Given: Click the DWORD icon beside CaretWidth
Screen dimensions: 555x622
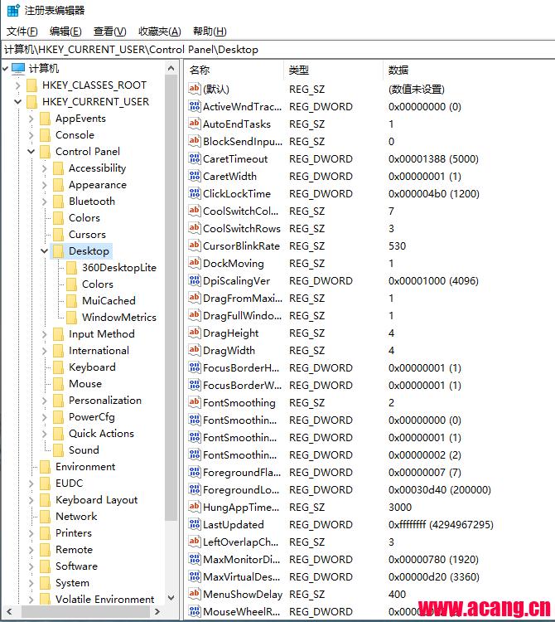Looking at the screenshot, I should (194, 176).
